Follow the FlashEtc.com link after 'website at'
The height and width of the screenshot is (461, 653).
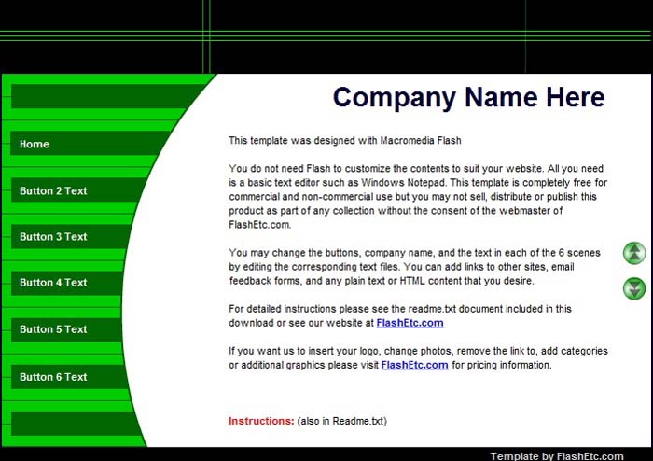click(x=410, y=323)
